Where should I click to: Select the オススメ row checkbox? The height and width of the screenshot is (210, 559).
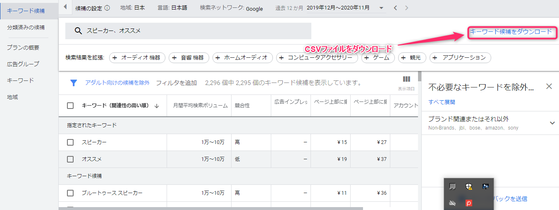point(70,159)
